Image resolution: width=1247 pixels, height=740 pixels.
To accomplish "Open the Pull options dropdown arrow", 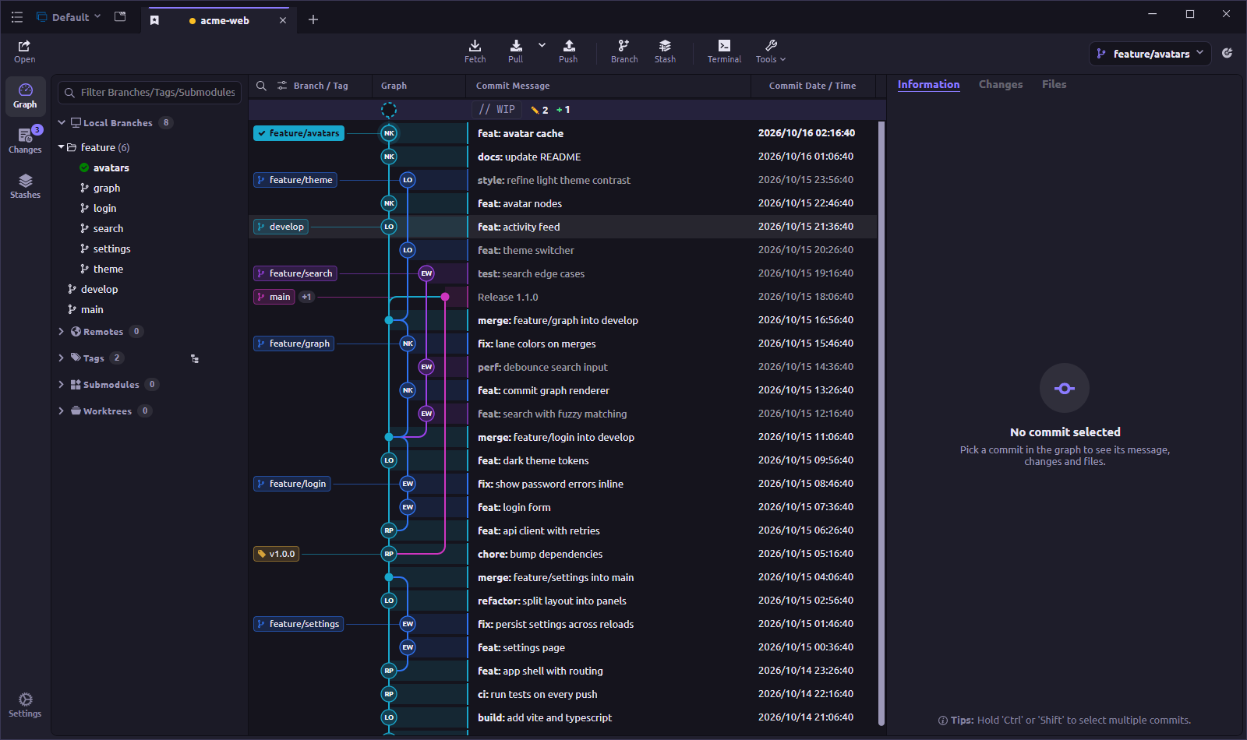I will coord(542,45).
